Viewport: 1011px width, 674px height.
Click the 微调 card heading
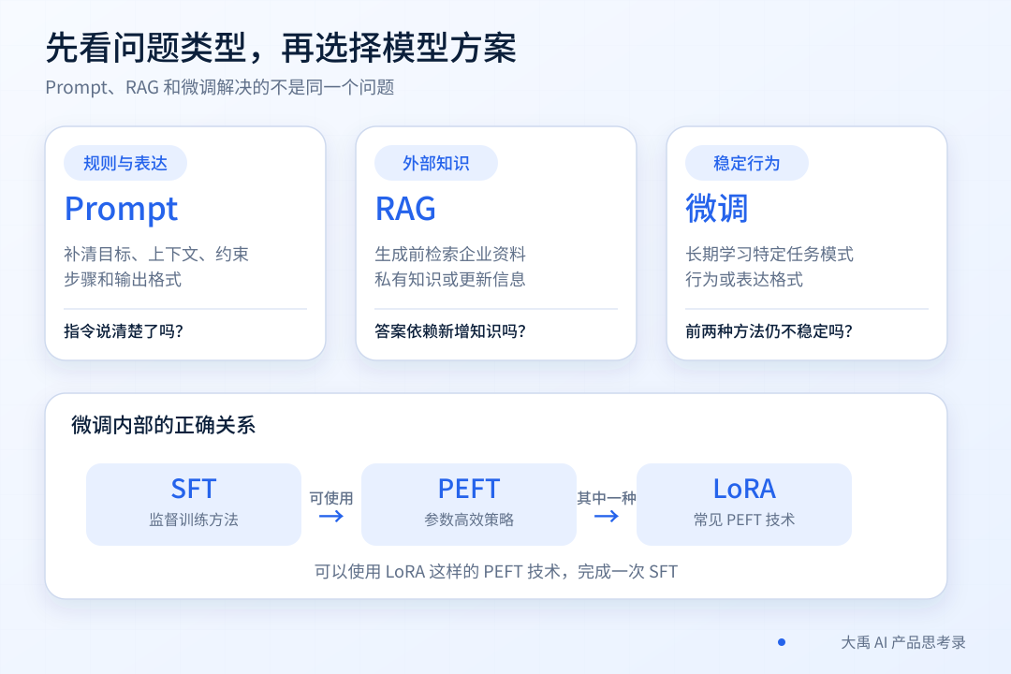716,209
